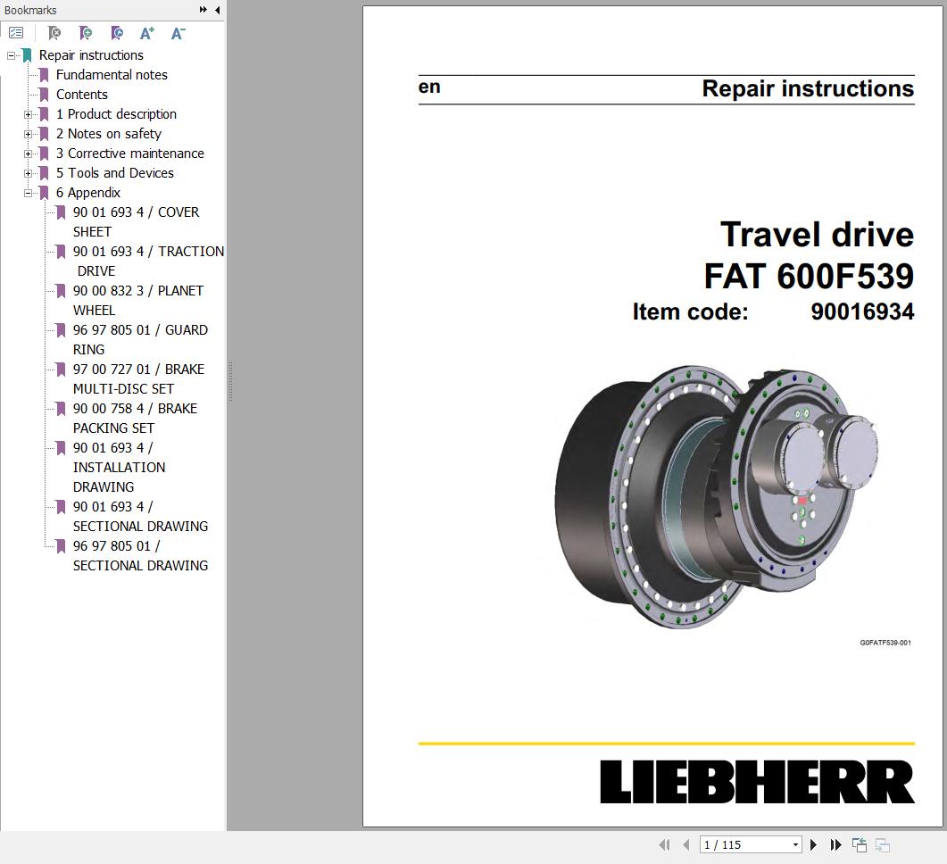
Task: Open 90 01 693 4 / INSTALLATION DRAWING
Action: [x=119, y=468]
